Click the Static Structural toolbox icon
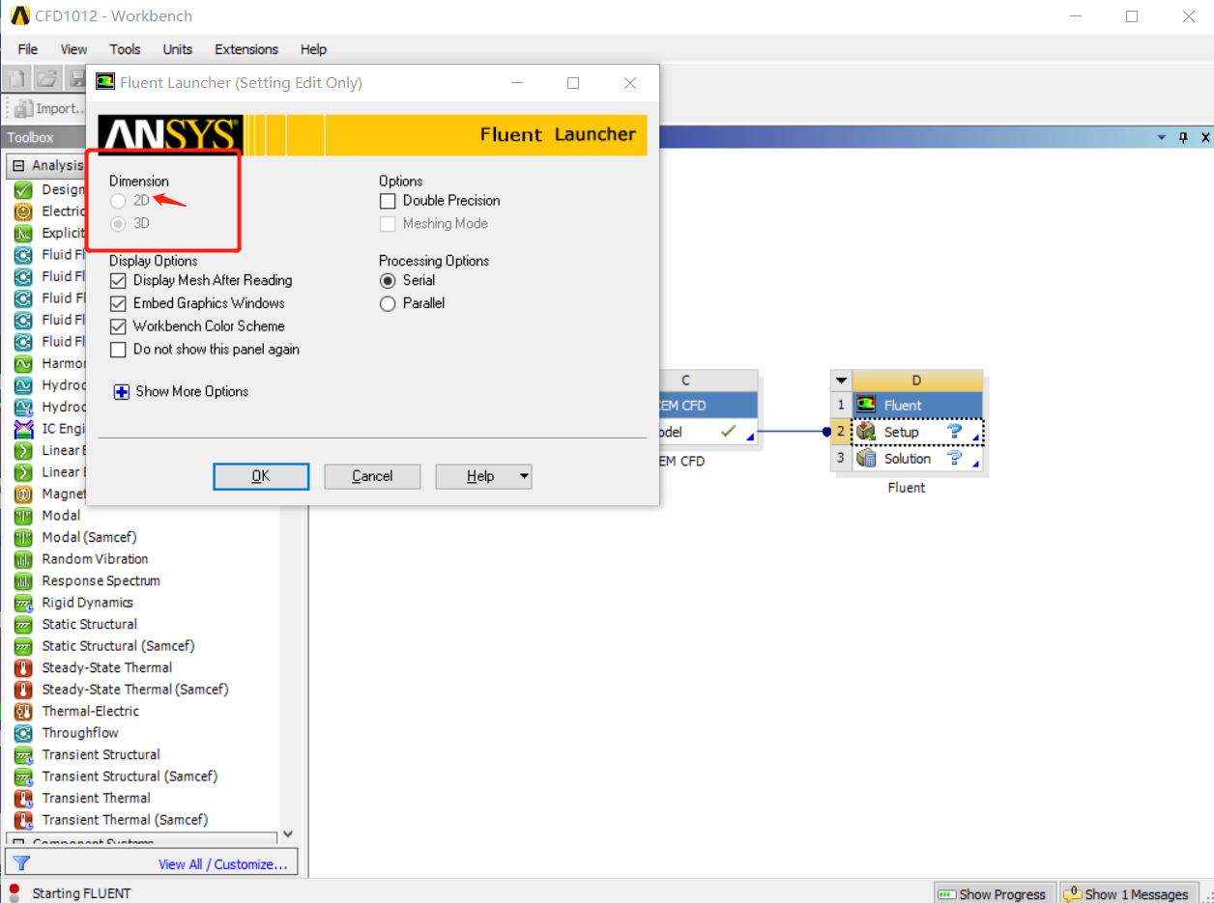 pos(23,625)
